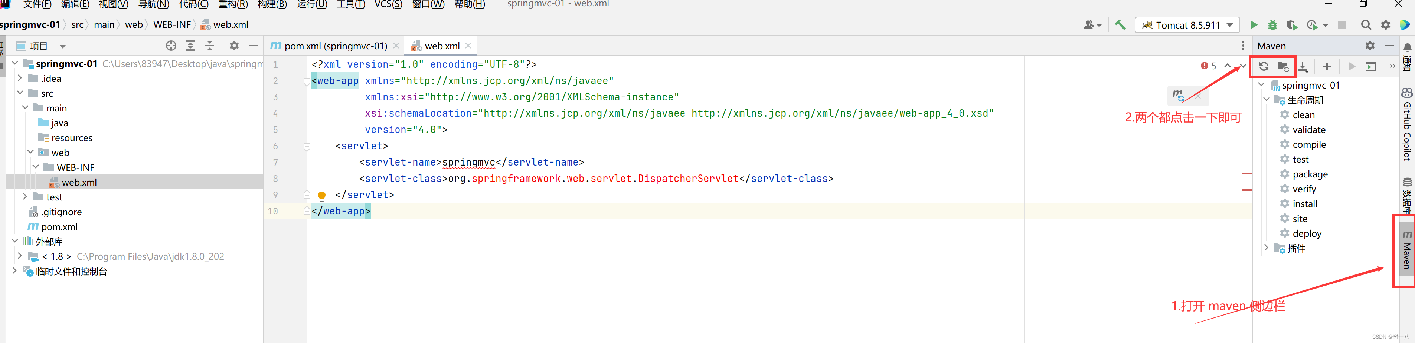Open project panel gear options
Image resolution: width=1415 pixels, height=343 pixels.
[234, 46]
